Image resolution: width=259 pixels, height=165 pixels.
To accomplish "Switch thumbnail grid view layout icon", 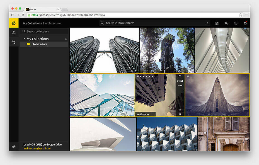I will [x=217, y=23].
